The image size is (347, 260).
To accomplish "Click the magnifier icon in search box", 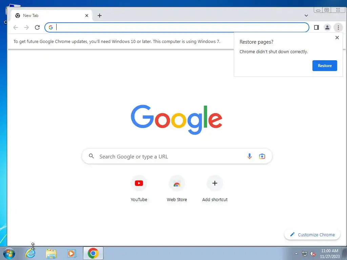I will click(x=91, y=156).
